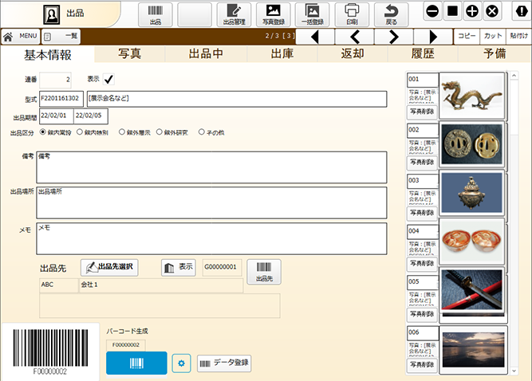Open the 履歴 tab

422,54
